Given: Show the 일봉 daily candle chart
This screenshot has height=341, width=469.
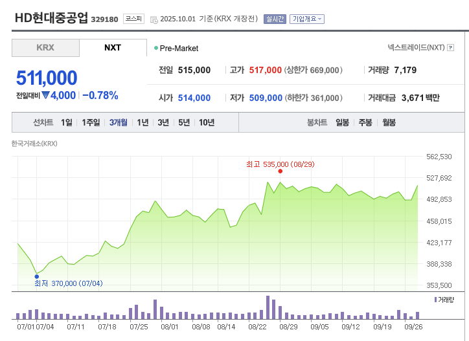Looking at the screenshot, I should click(x=342, y=122).
